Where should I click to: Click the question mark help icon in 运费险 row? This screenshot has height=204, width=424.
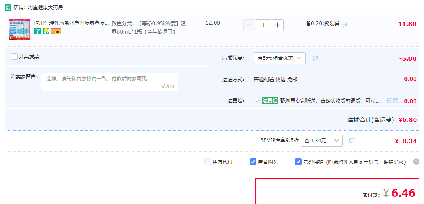pos(396,101)
